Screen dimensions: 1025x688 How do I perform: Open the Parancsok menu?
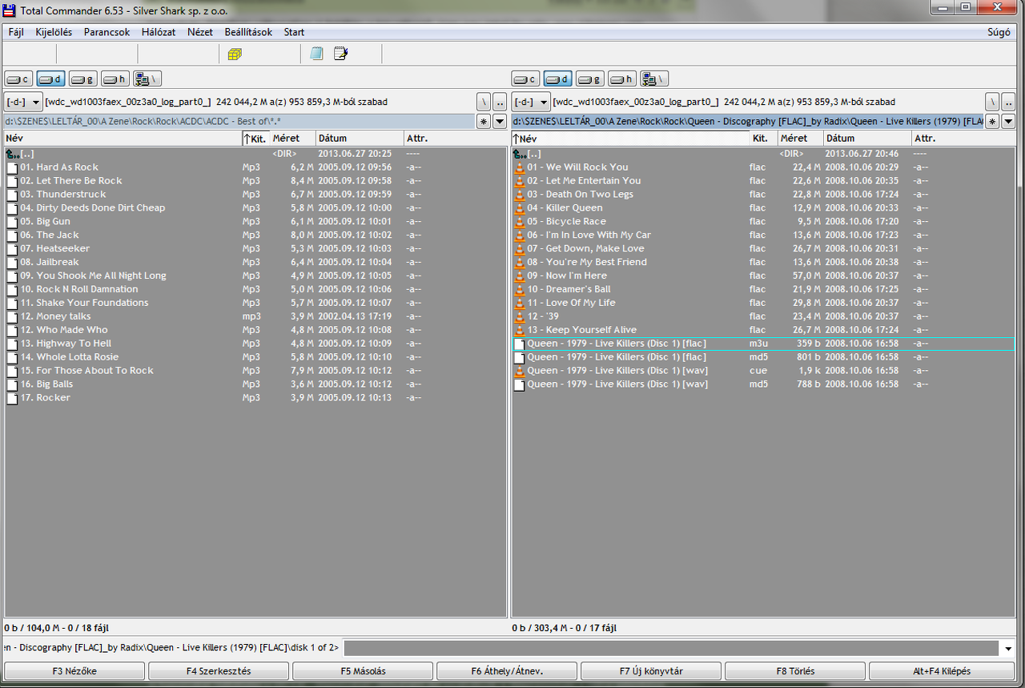point(107,32)
